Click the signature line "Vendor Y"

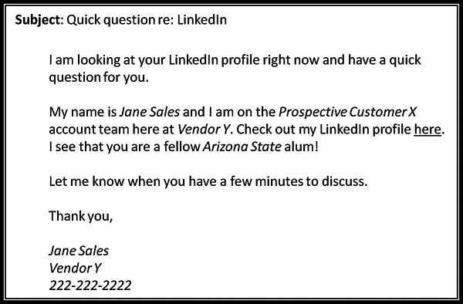coord(75,268)
